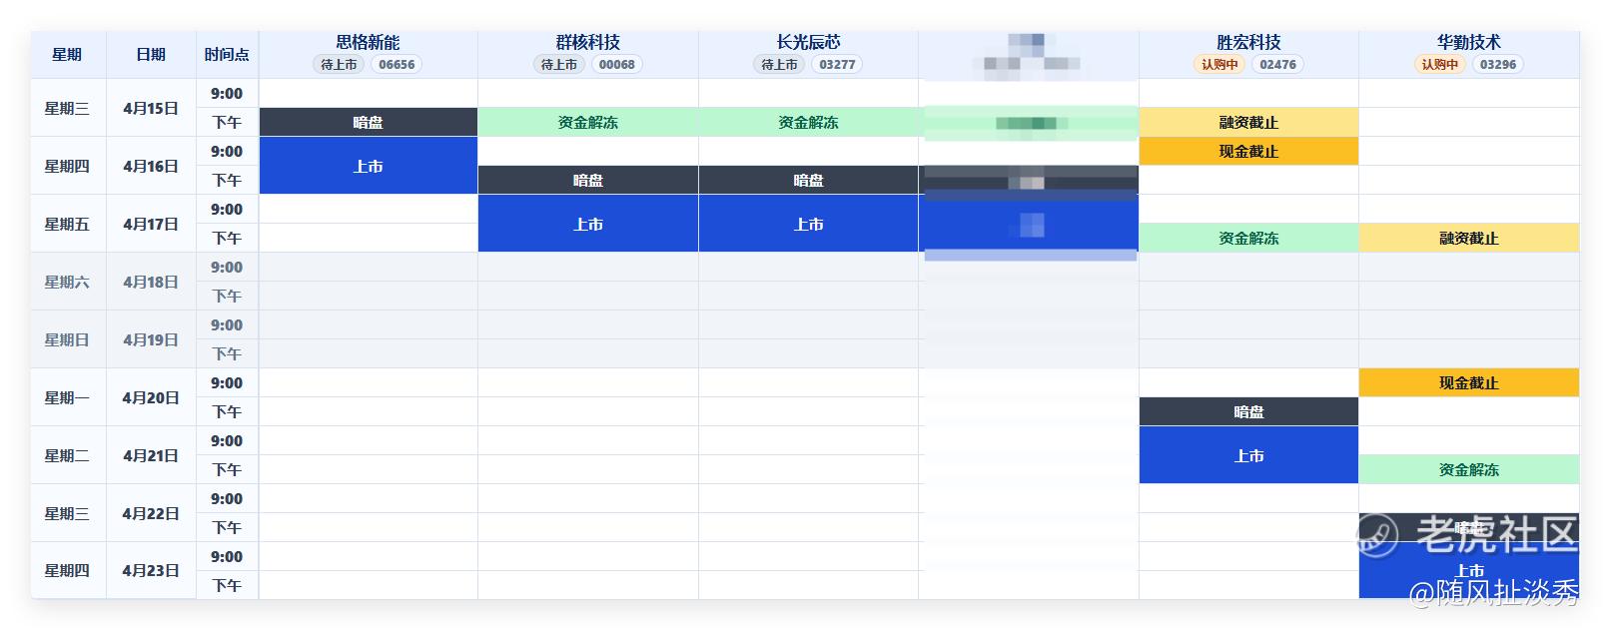
Task: Select 融资截止 cell in 胜宏科技 column
Action: click(1248, 122)
